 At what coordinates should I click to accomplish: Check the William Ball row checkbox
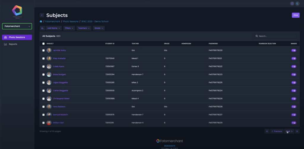(x=43, y=123)
